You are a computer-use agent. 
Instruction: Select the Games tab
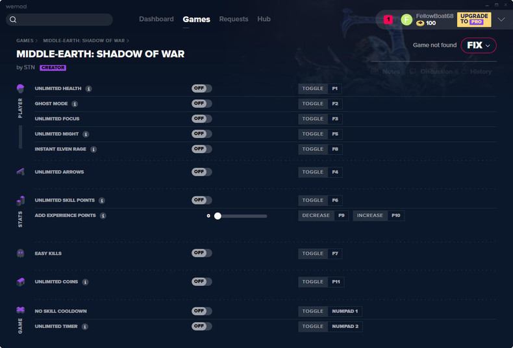[196, 19]
